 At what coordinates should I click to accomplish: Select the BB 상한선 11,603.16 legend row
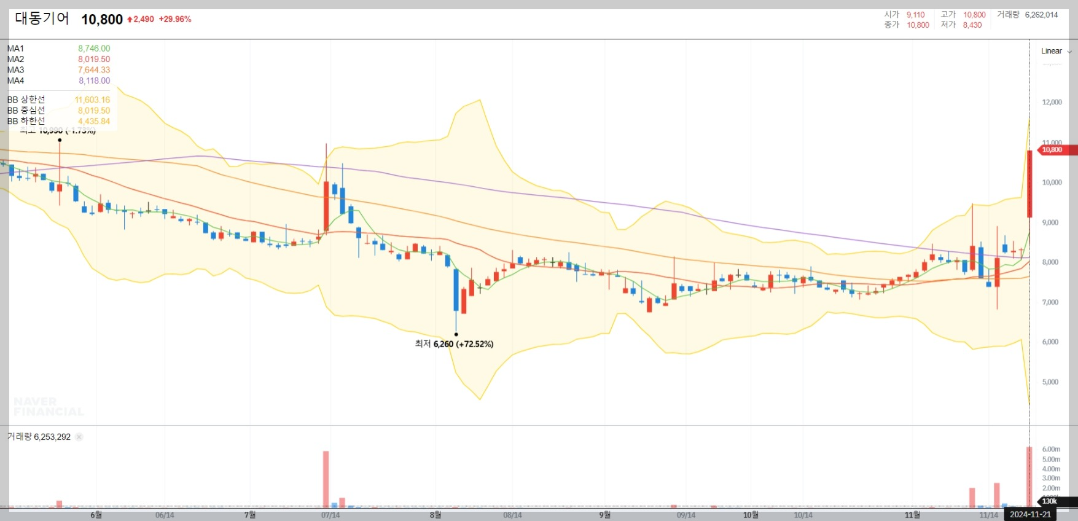(x=58, y=100)
